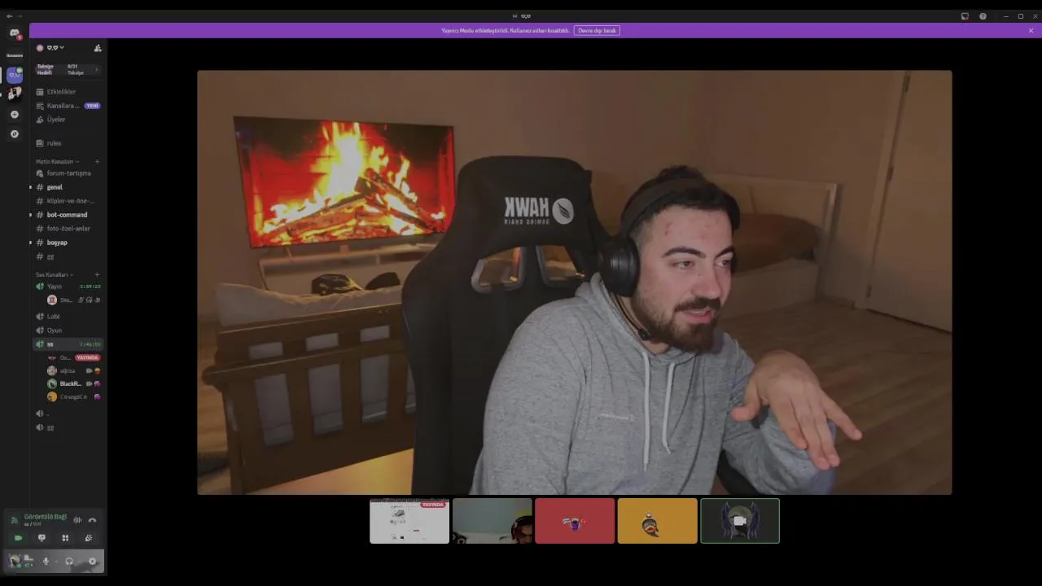This screenshot has height=586, width=1042.
Task: Click the alirıza user in voice channel
Action: (x=73, y=370)
